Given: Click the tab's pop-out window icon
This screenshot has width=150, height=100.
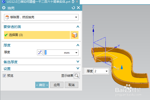Looking at the screenshot, I should (x=73, y=2).
